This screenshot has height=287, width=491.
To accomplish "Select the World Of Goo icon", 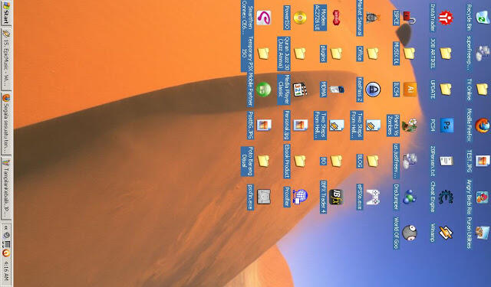I will click(x=409, y=233).
